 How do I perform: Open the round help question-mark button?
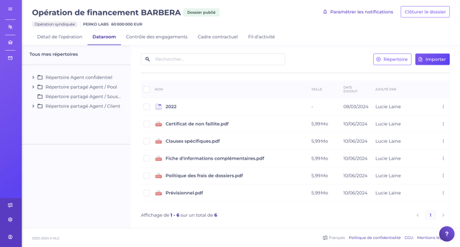tap(447, 234)
